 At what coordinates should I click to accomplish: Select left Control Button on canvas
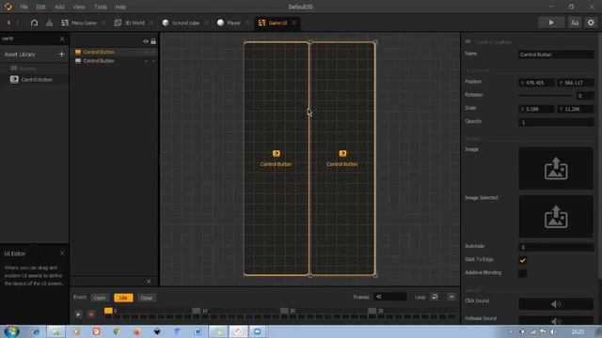(276, 159)
